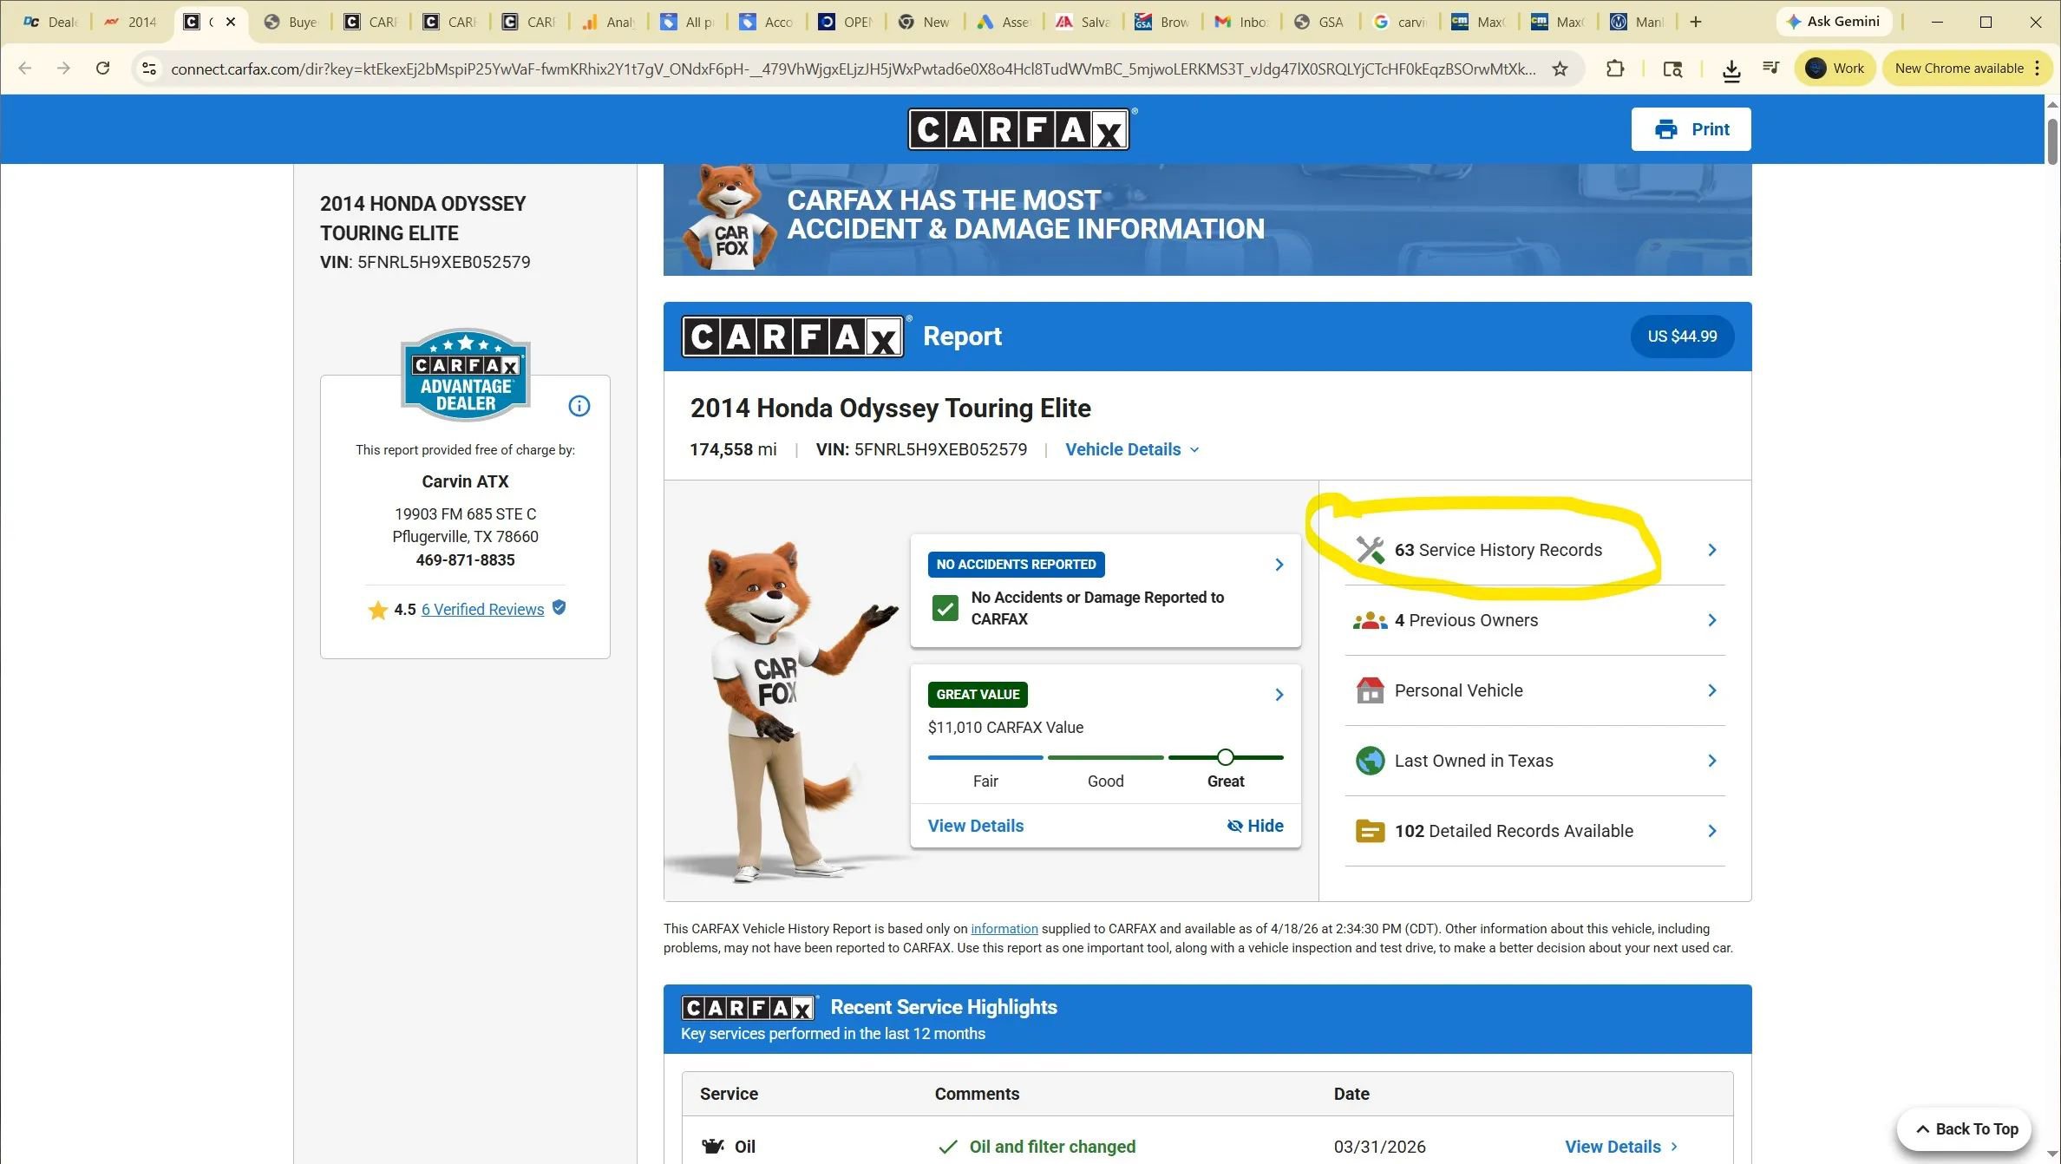The height and width of the screenshot is (1164, 2061).
Task: Switch to the Deale browser tab
Action: click(x=50, y=22)
